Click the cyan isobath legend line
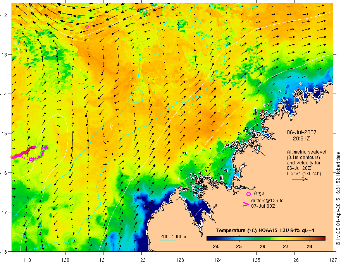This screenshot has width=341, height=263. 168,241
